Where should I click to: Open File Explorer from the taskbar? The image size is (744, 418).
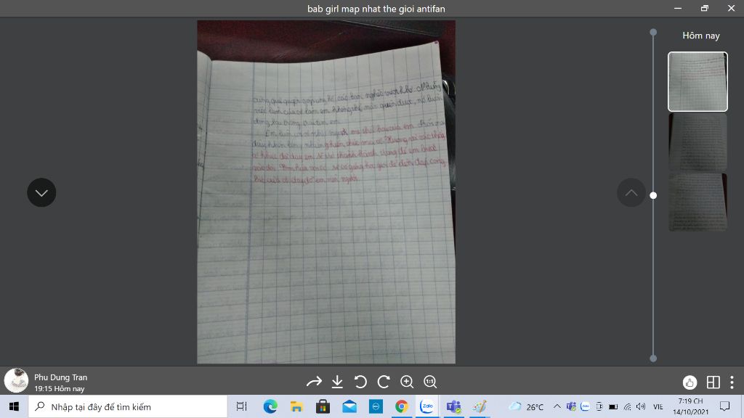(x=296, y=406)
